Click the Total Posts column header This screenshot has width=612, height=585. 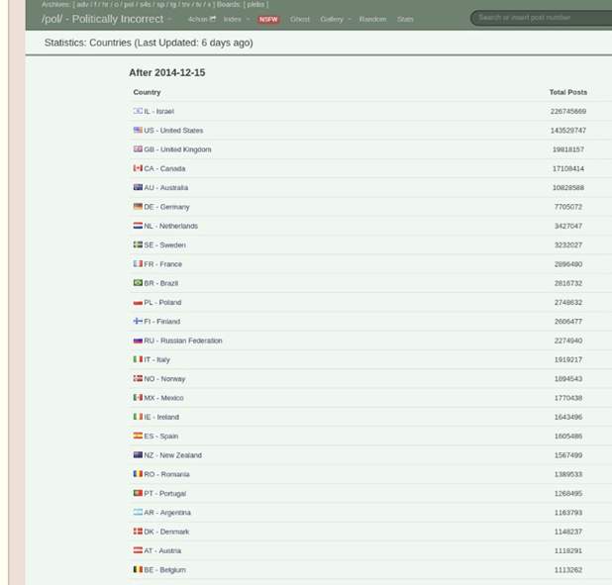coord(567,92)
